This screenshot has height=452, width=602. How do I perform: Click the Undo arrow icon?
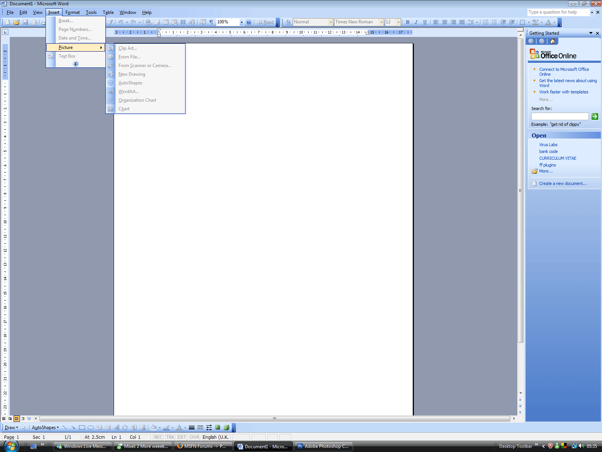tap(121, 22)
